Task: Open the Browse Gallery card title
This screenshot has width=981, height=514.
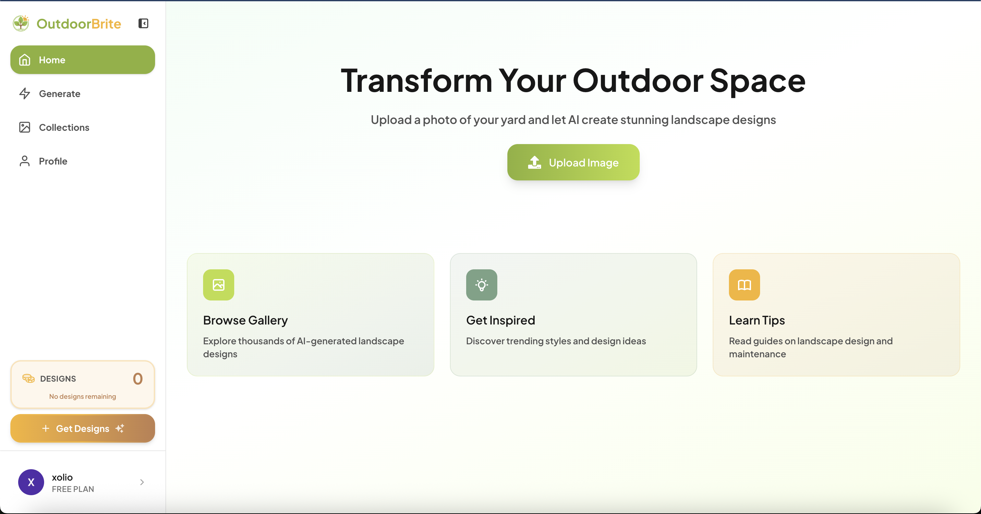Action: click(x=245, y=321)
